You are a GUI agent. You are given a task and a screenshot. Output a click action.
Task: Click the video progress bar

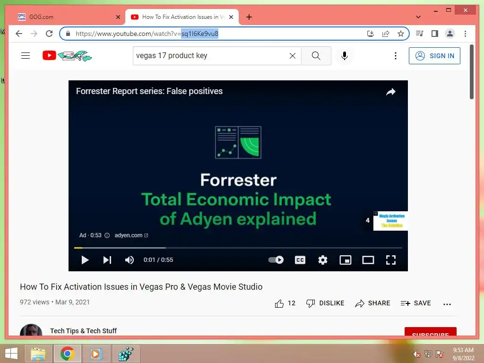click(238, 248)
